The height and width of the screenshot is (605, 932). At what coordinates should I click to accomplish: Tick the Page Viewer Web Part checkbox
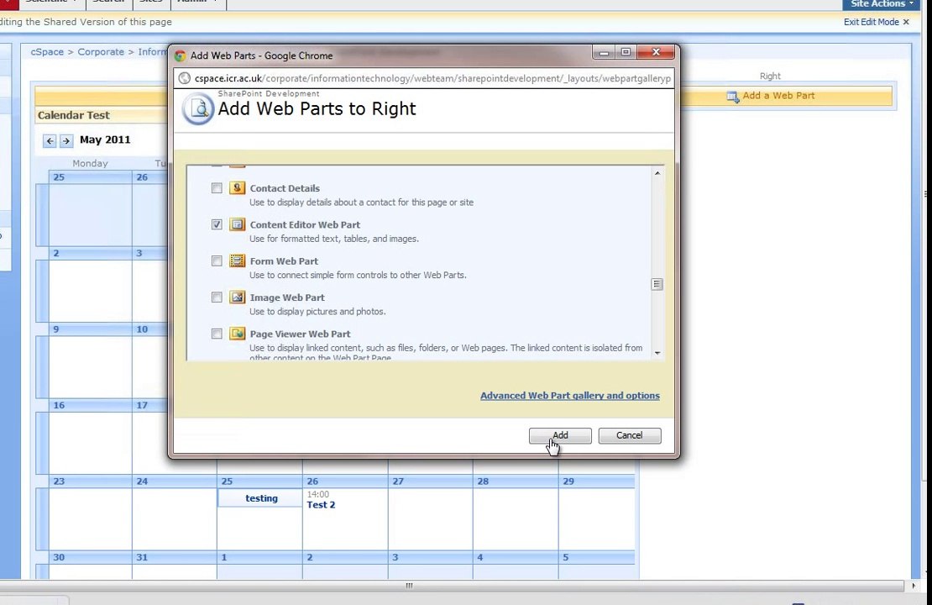[x=217, y=333]
